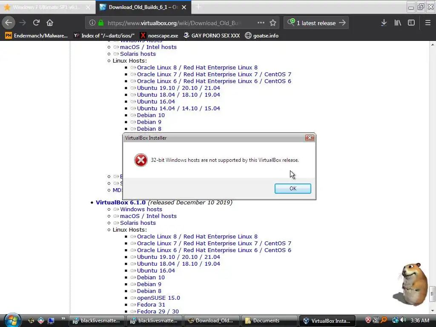Click the vertical scrollbar thumb
Screen dimensions: 436x327
coord(433,294)
